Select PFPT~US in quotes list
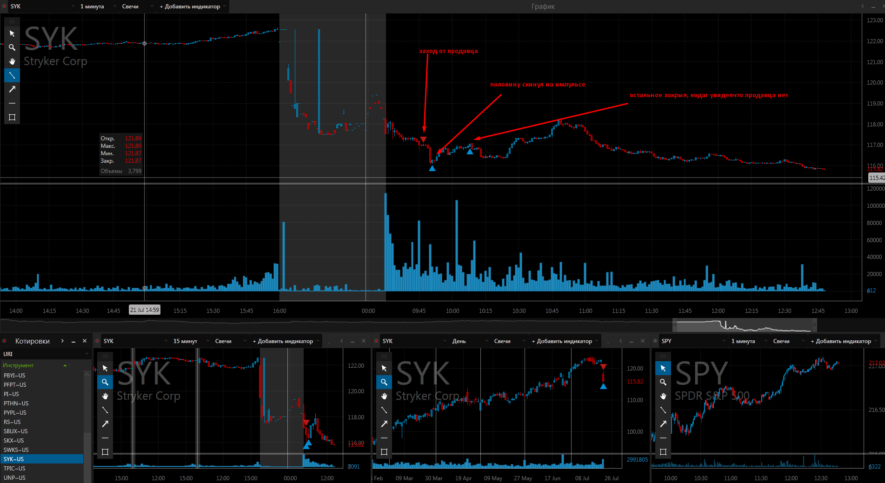Viewport: 885px width, 483px height. point(42,385)
